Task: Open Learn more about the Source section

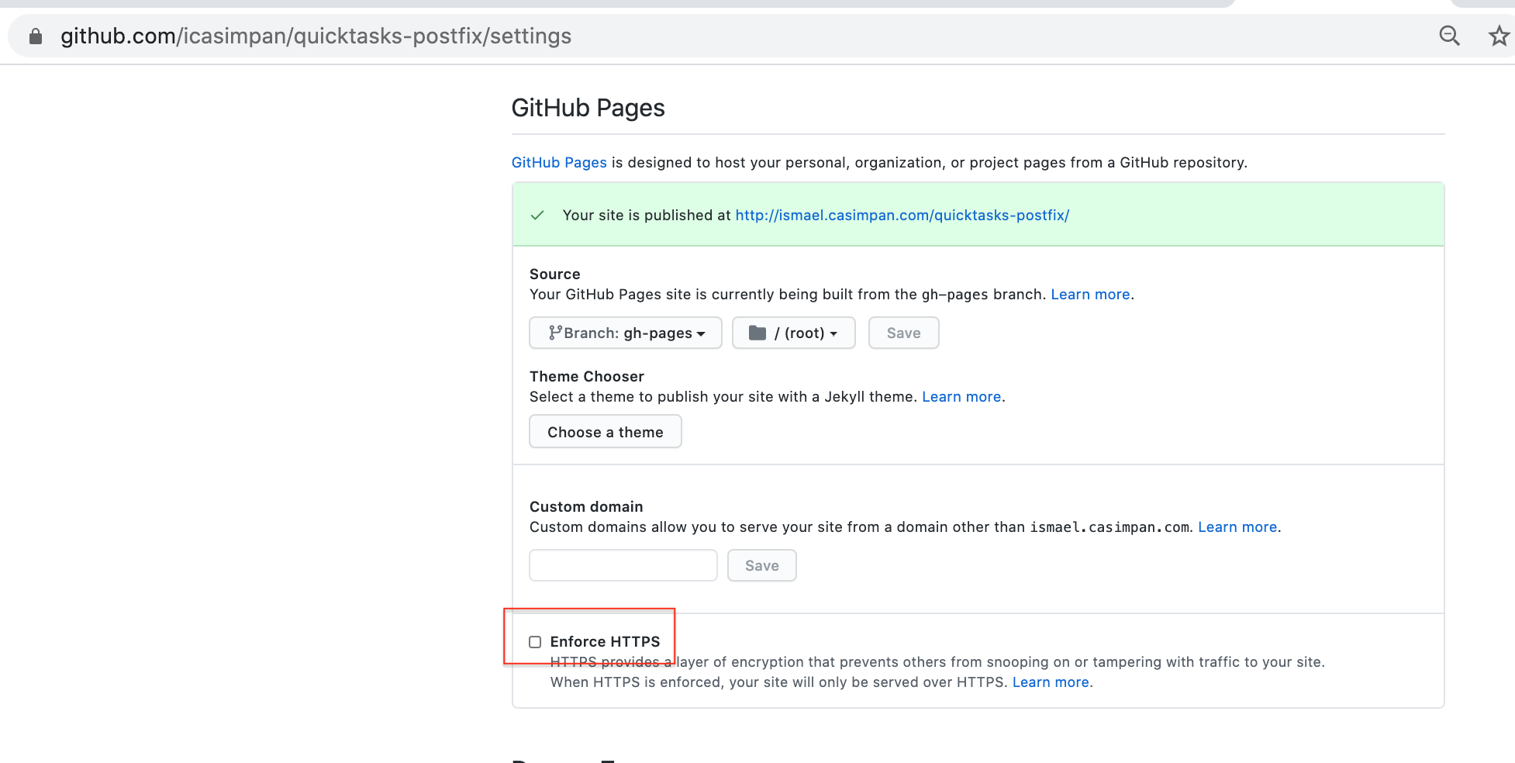Action: click(1089, 294)
